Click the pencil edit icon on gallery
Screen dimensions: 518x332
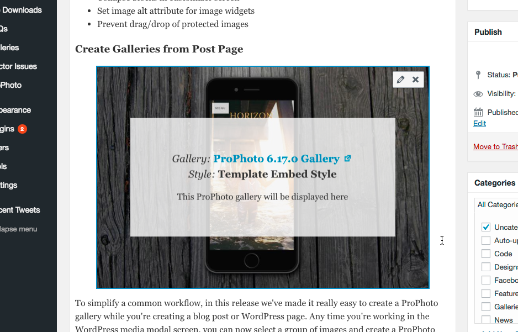point(400,80)
